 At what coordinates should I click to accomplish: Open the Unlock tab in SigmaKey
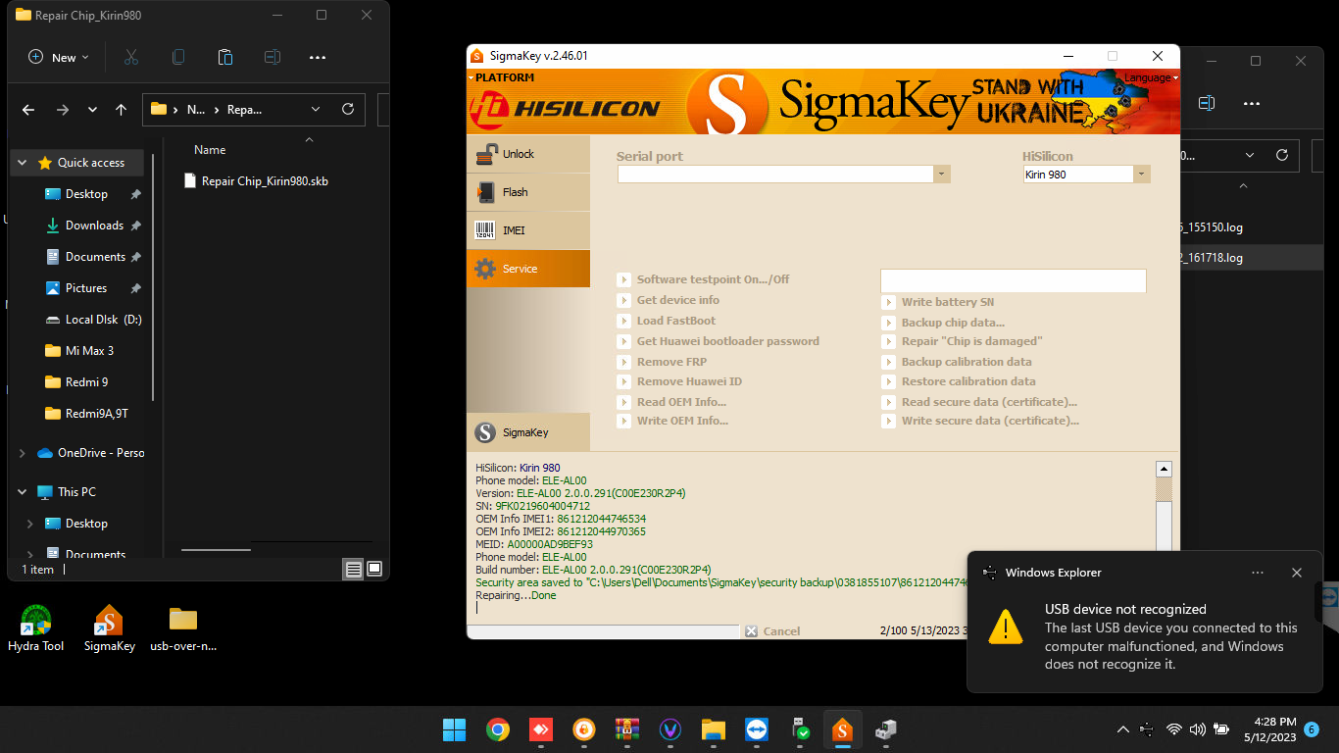coord(528,154)
